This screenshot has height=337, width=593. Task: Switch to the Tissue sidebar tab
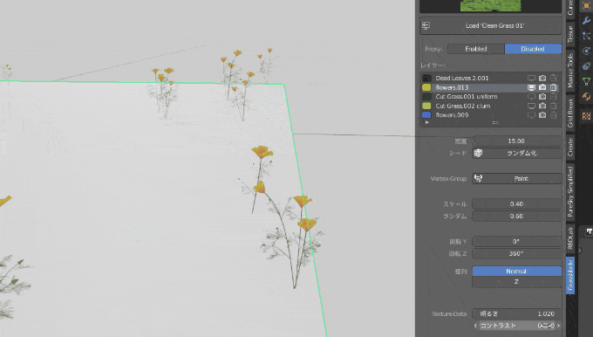click(570, 34)
